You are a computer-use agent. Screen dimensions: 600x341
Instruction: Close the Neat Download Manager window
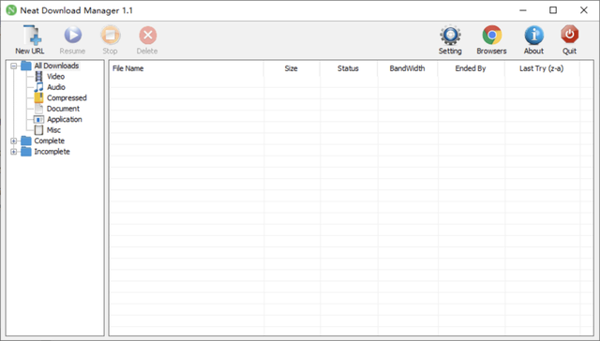pyautogui.click(x=583, y=10)
